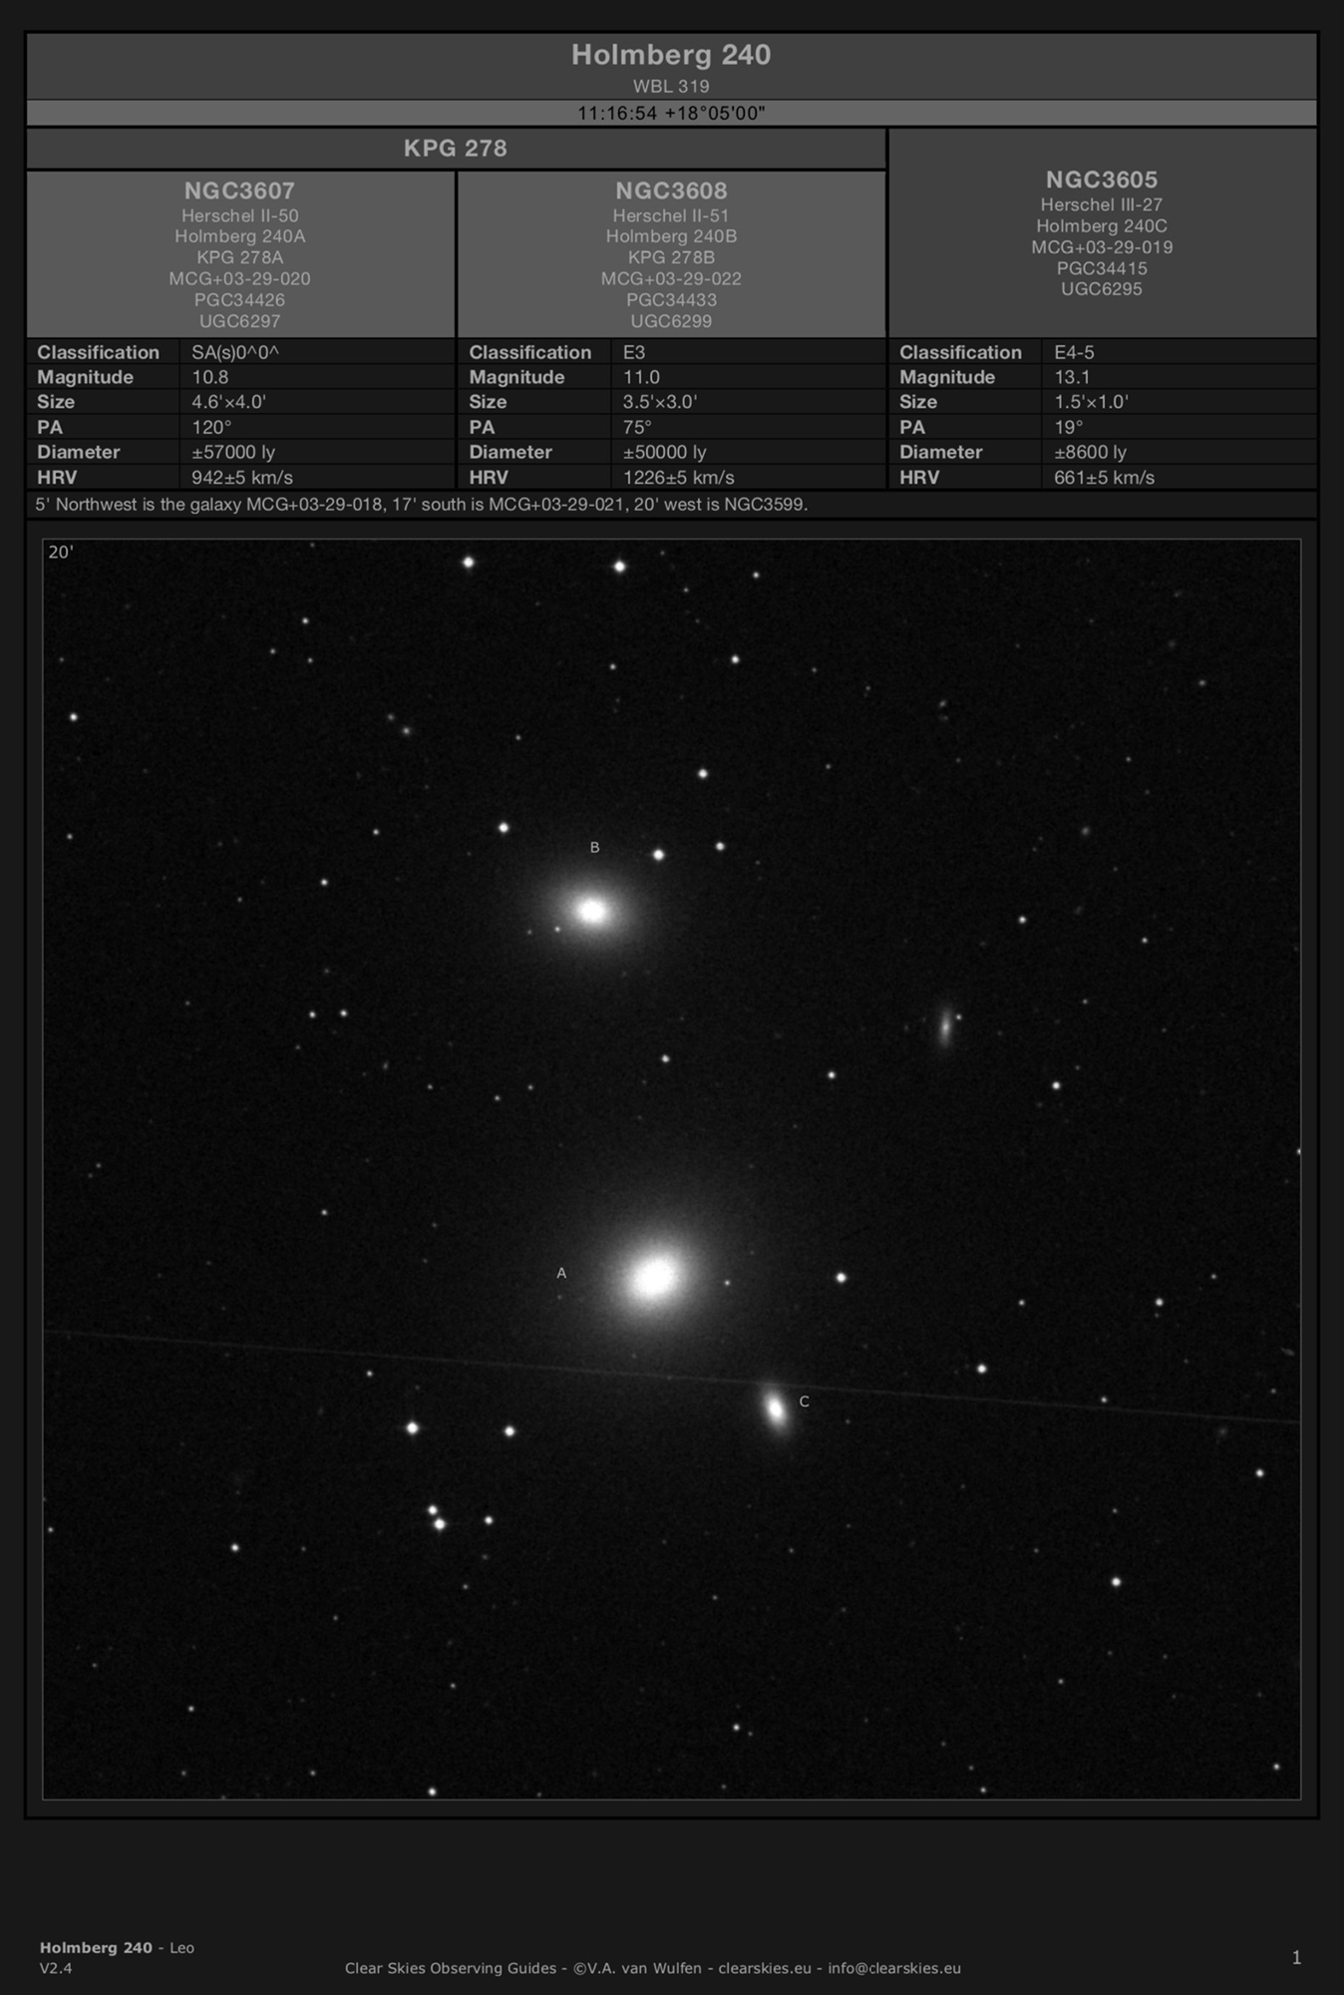This screenshot has width=1344, height=1995.
Task: Click the bright galaxy beside label A
Action: point(654,1277)
